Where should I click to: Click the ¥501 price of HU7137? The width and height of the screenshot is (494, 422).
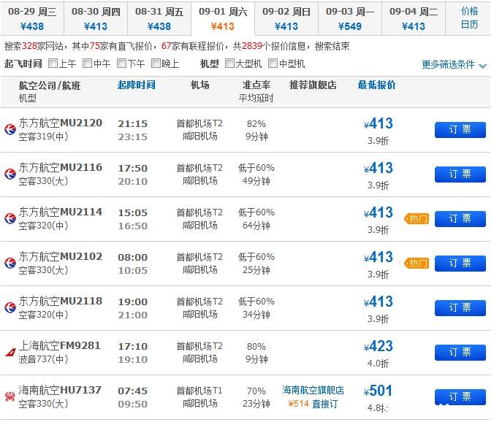pyautogui.click(x=378, y=391)
